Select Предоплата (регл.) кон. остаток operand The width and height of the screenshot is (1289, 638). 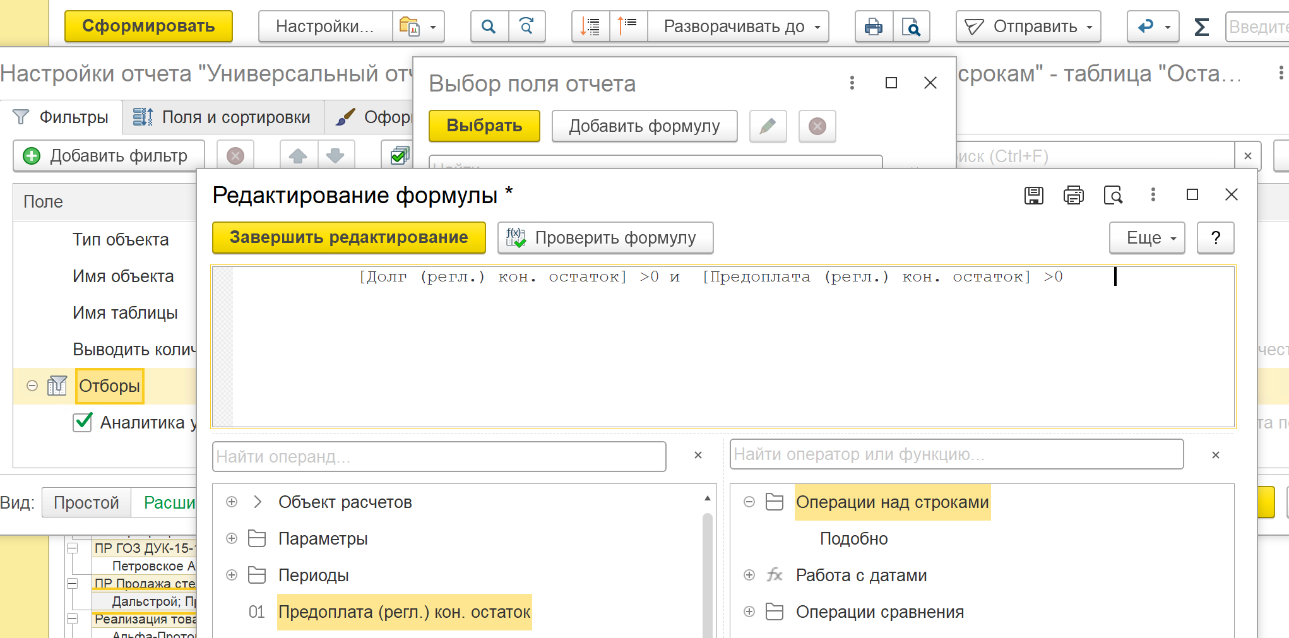[405, 612]
